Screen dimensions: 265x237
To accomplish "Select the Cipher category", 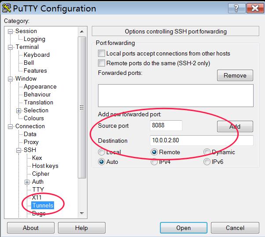I will click(x=40, y=174).
